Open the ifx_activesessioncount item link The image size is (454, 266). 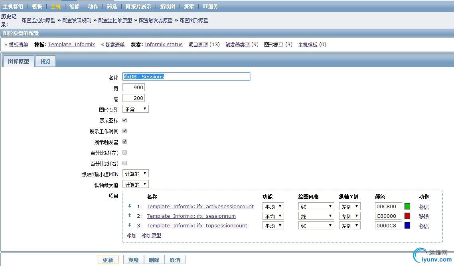pyautogui.click(x=200, y=206)
